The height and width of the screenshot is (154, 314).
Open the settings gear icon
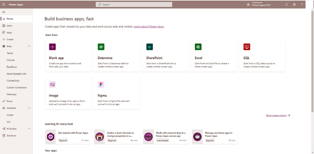point(294,4)
